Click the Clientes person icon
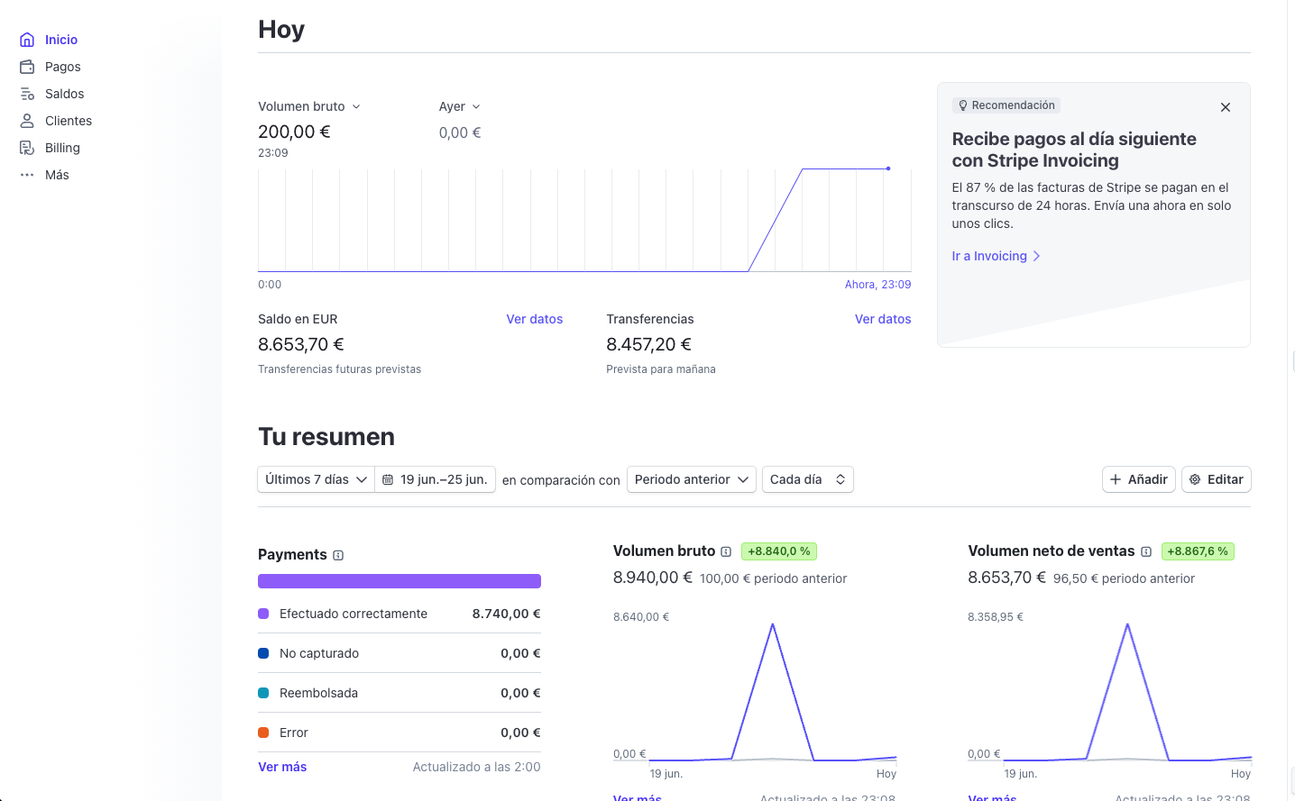This screenshot has height=801, width=1295. point(27,120)
